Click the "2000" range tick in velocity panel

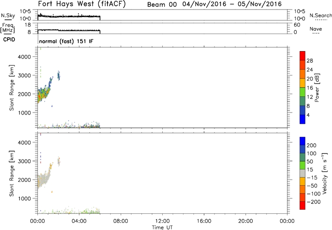24,180
